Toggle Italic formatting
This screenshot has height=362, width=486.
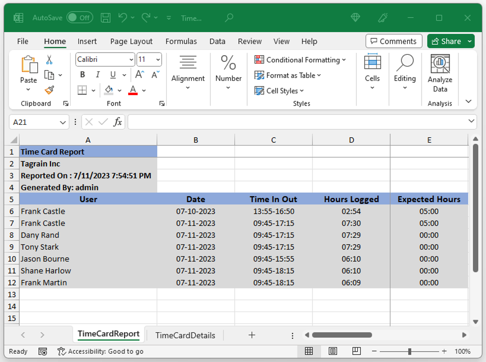(x=98, y=75)
